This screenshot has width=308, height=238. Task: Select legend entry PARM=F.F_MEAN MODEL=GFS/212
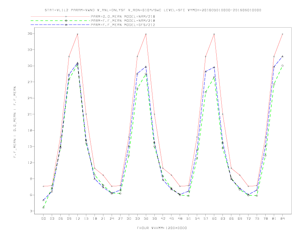pyautogui.click(x=123, y=25)
